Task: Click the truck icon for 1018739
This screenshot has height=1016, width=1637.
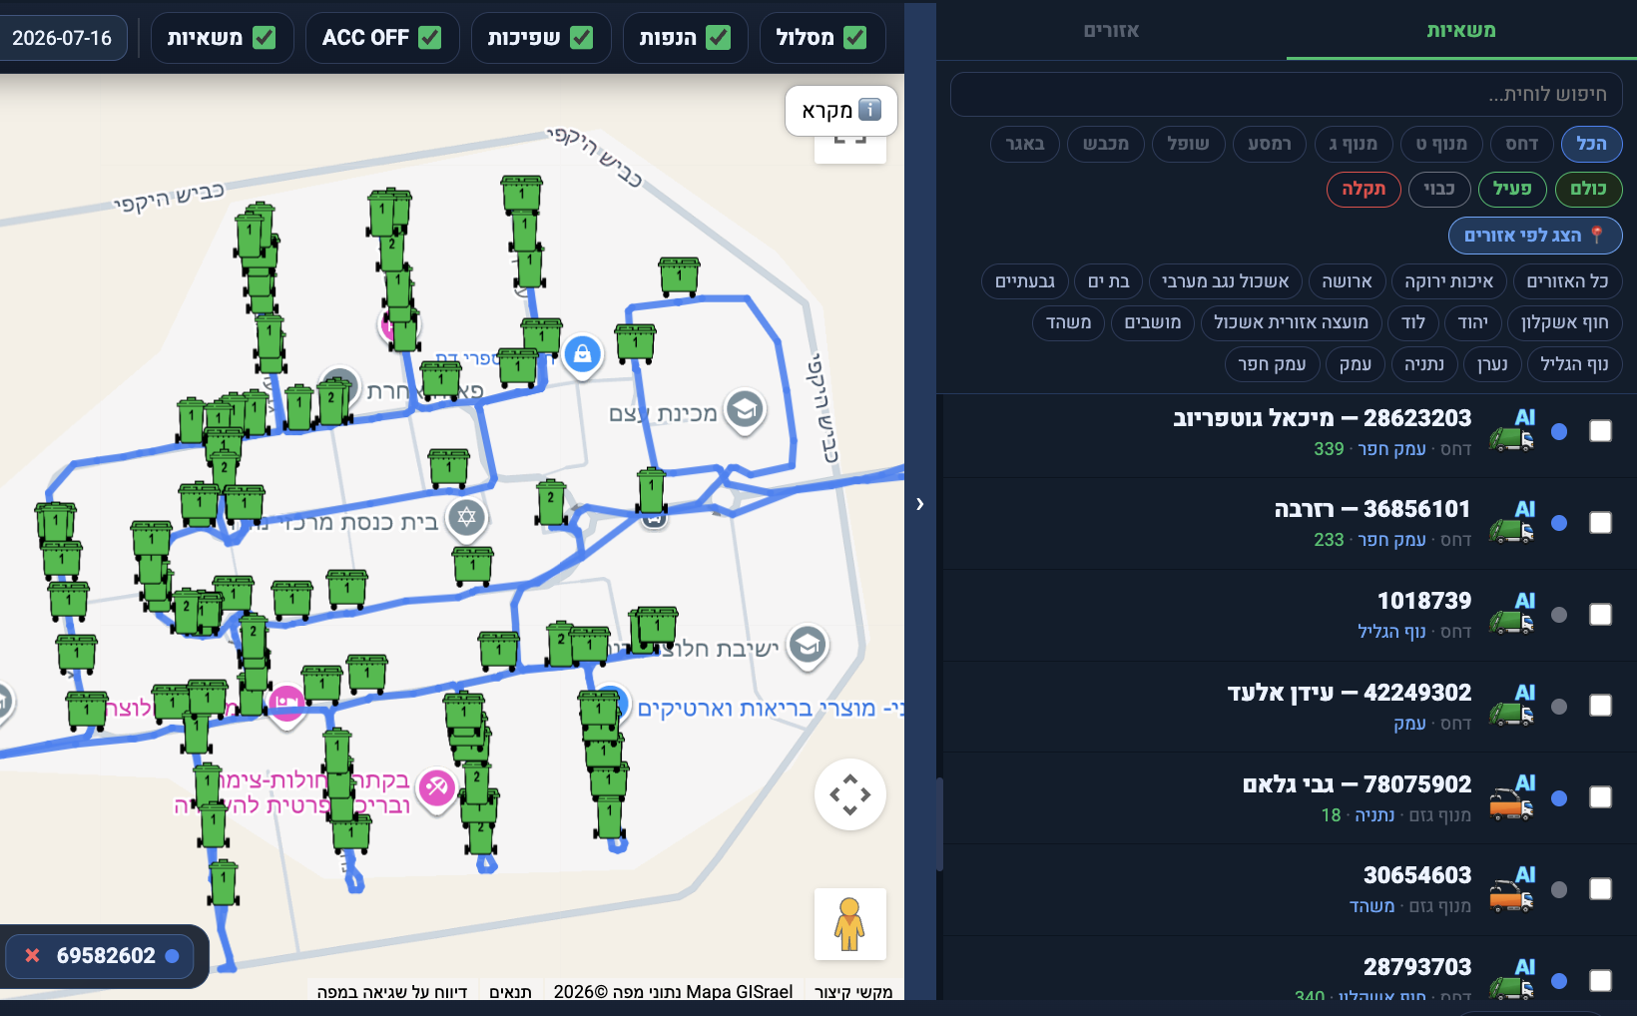Action: coord(1511,622)
